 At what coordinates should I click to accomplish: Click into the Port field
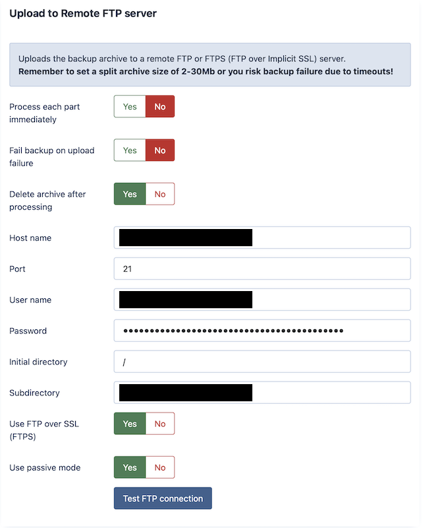[x=262, y=269]
